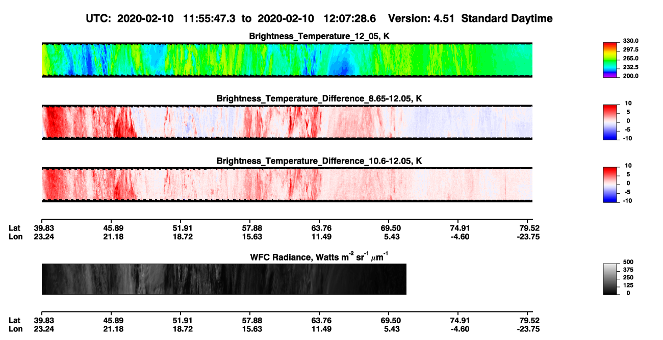Click the WFC Radiance panel title
663x340 pixels.
point(319,256)
